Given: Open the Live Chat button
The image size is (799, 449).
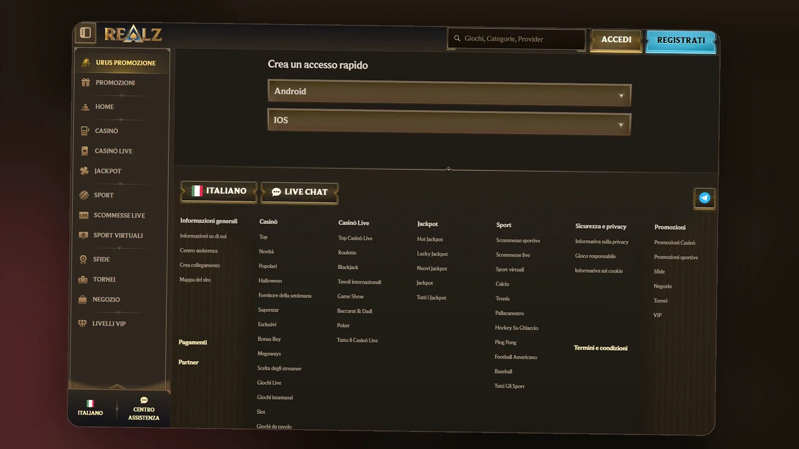Looking at the screenshot, I should click(300, 192).
